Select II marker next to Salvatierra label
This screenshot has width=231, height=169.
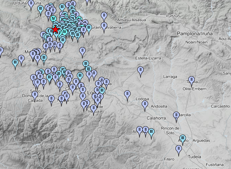tap(104, 26)
